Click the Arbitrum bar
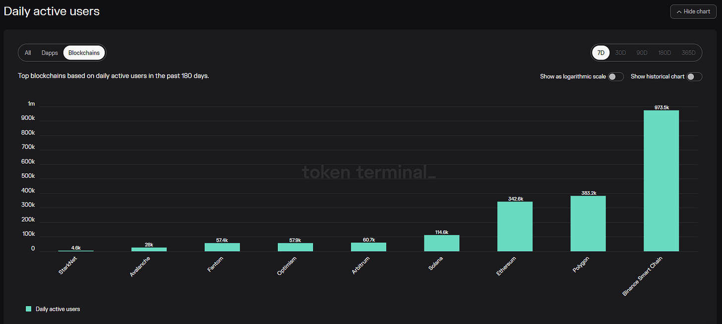The width and height of the screenshot is (722, 324). coord(368,247)
